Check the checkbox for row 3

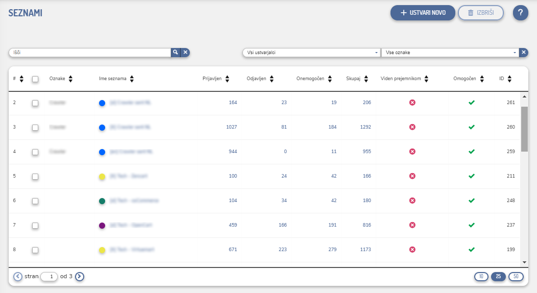coord(35,127)
